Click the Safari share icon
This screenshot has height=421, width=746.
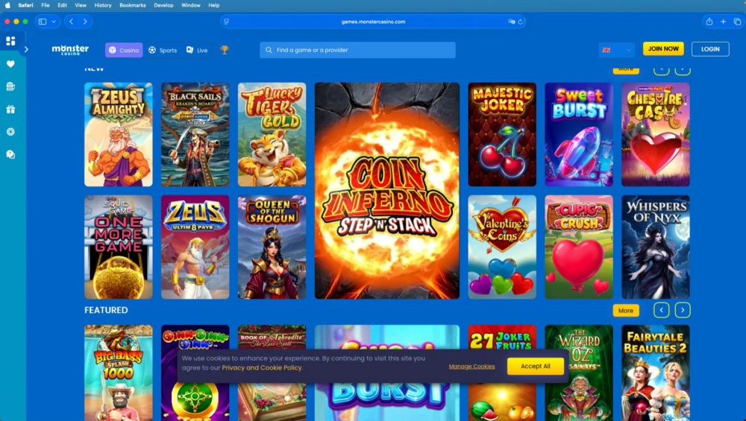pos(709,22)
